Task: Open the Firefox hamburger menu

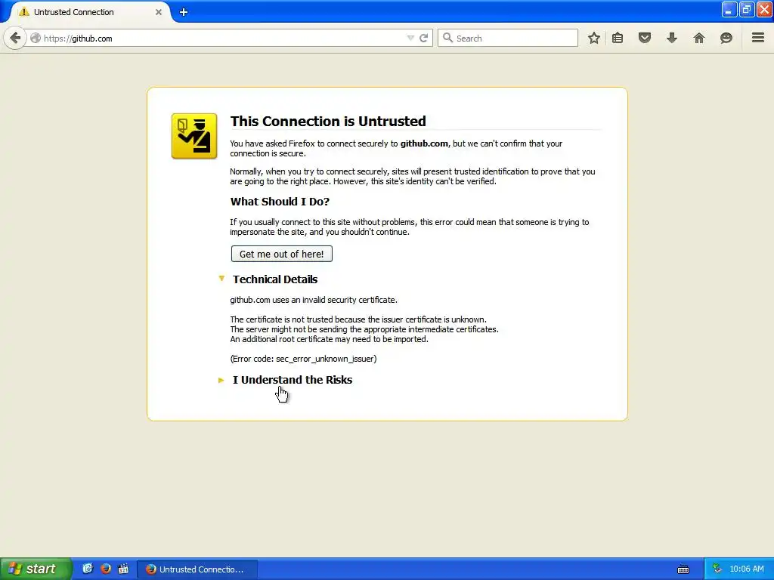Action: point(758,38)
